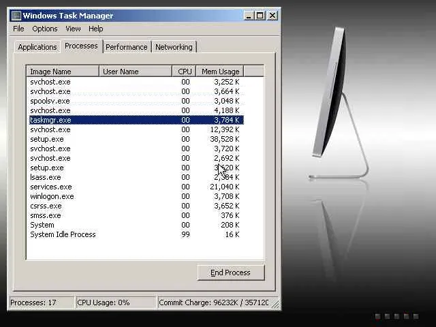Viewport: 436px width, 327px height.
Task: Click the 21,040 K memory value
Action: tap(225, 187)
